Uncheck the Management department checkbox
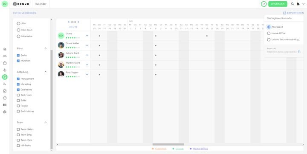This screenshot has height=154, width=307. point(18,79)
